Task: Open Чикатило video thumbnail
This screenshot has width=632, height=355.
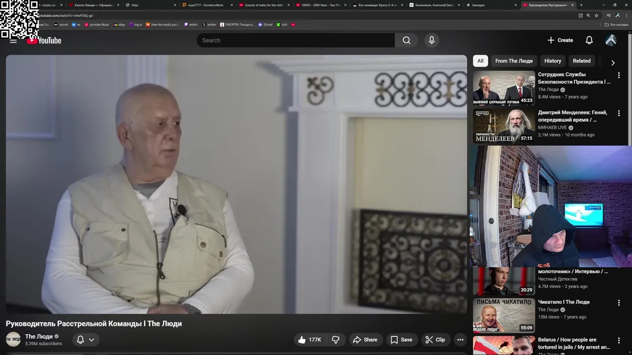Action: click(x=504, y=315)
